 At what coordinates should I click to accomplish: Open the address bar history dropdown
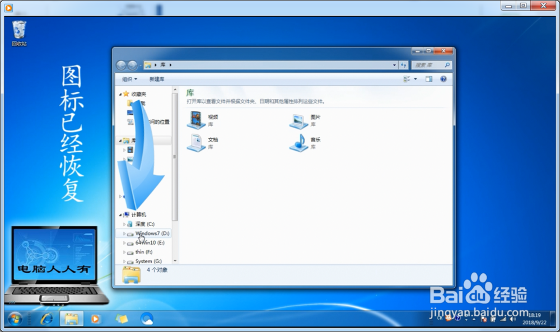click(x=394, y=65)
